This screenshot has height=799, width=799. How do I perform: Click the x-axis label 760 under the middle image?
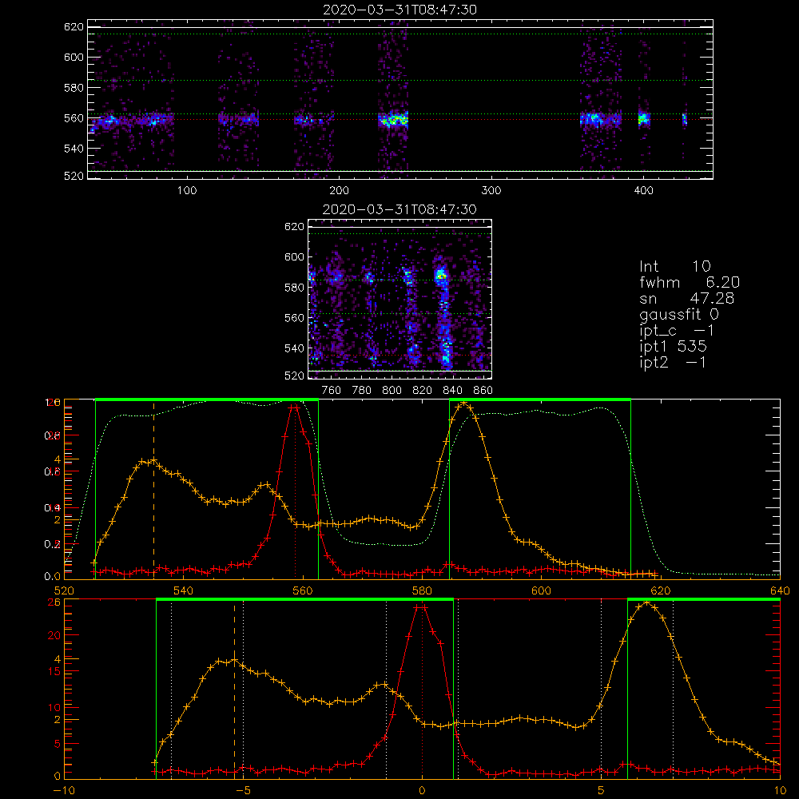(x=332, y=391)
